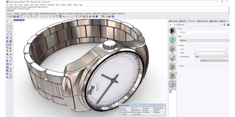This screenshot has height=117, width=235.
Task: Open Bump texture dropdown
Action: tap(211, 57)
